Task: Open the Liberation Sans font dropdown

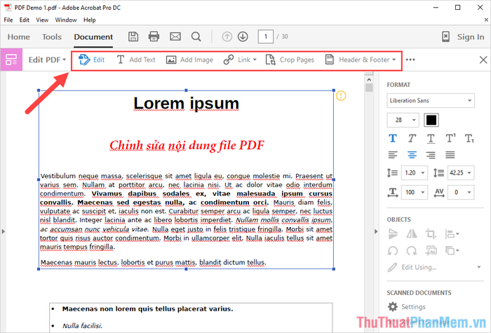Action: [431, 101]
